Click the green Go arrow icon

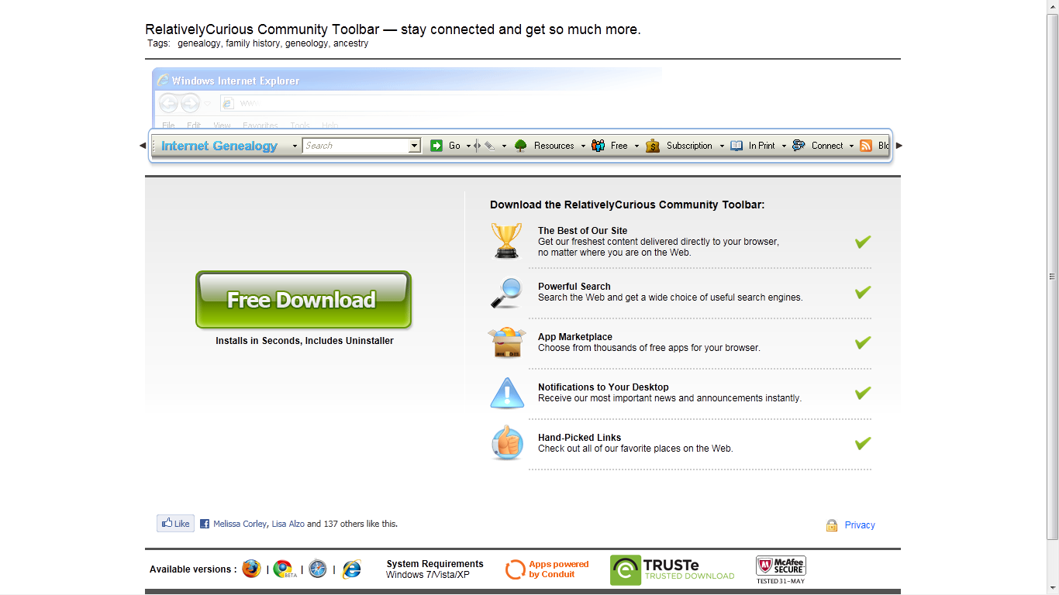click(436, 146)
